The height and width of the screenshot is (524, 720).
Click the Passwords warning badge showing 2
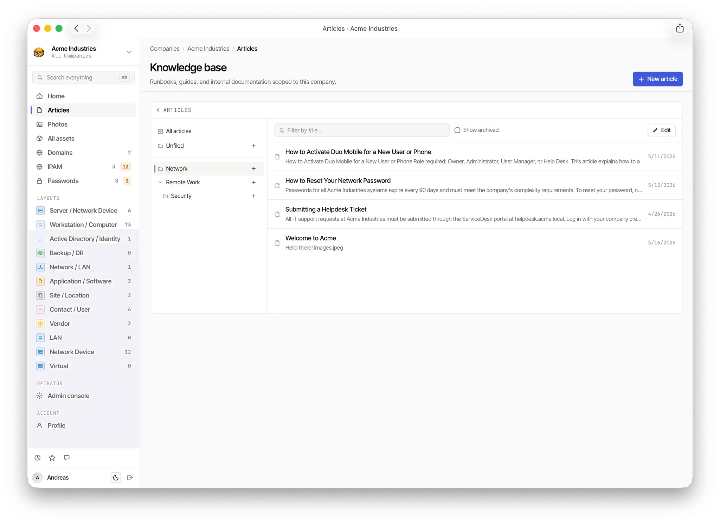pyautogui.click(x=127, y=181)
